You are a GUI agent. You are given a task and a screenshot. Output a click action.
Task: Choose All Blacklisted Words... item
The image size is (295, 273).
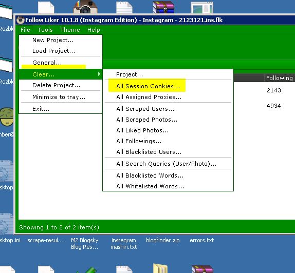tap(168, 175)
